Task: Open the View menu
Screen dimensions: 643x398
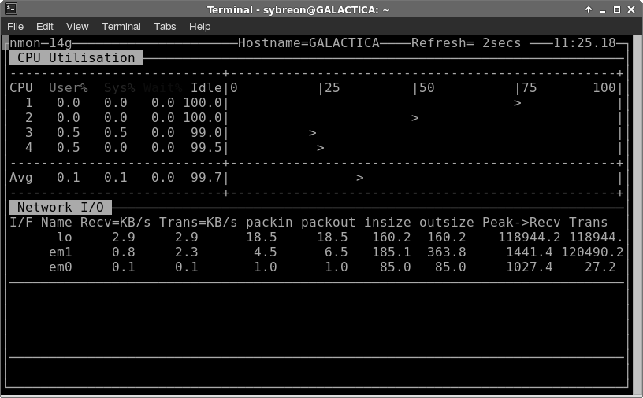Action: pyautogui.click(x=77, y=26)
